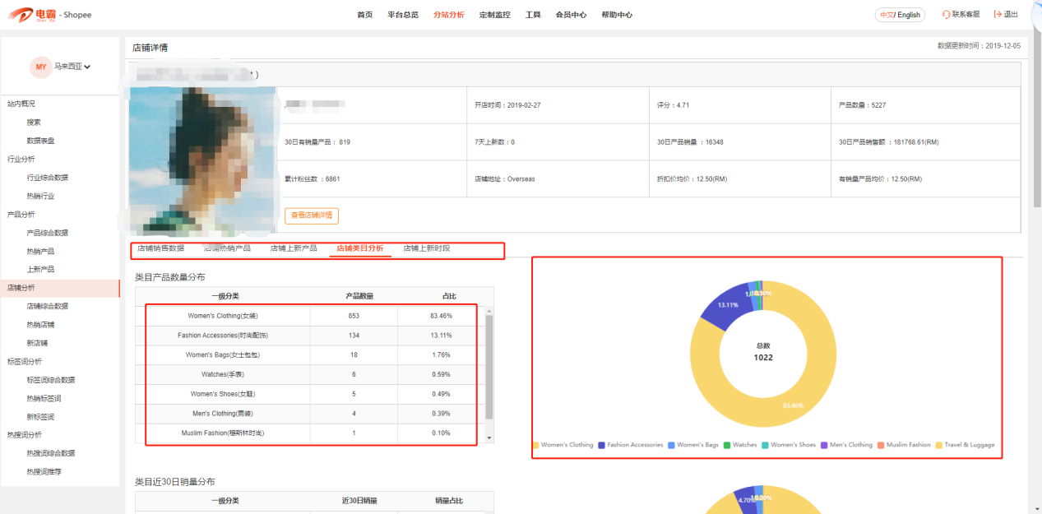Click the 联系客服 headset icon
This screenshot has width=1042, height=514.
(946, 15)
